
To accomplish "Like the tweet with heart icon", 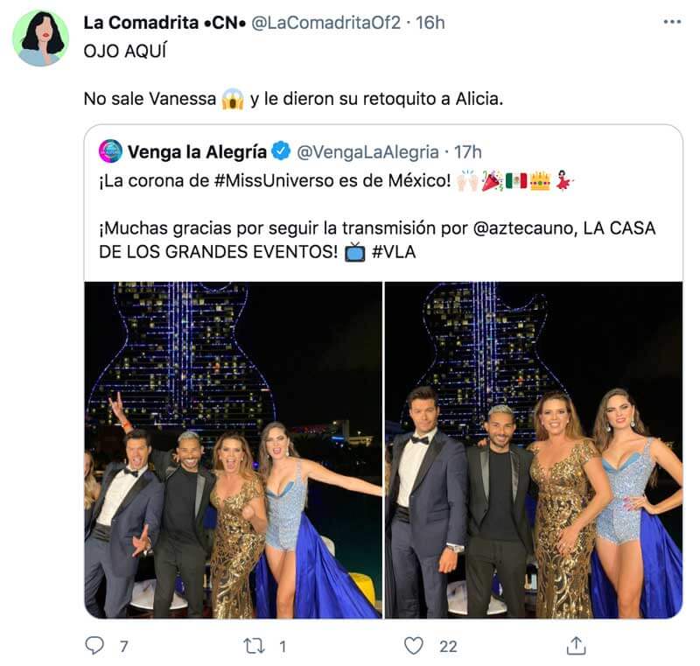I will click(x=415, y=646).
